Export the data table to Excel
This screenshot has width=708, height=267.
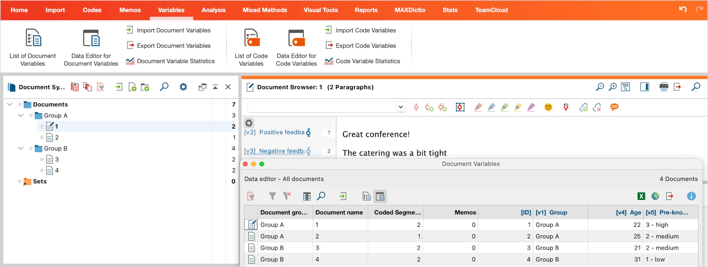pos(641,196)
